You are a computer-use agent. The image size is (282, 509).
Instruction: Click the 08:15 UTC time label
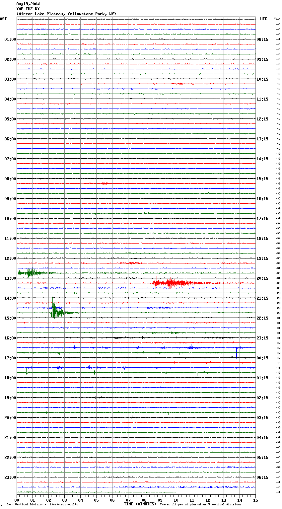pyautogui.click(x=262, y=39)
